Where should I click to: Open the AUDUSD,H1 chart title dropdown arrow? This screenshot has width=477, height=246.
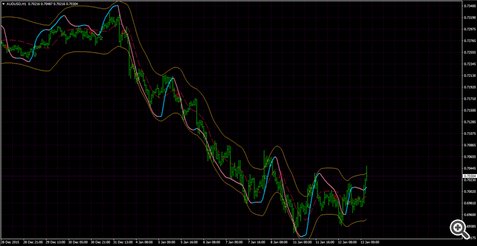tap(3, 4)
